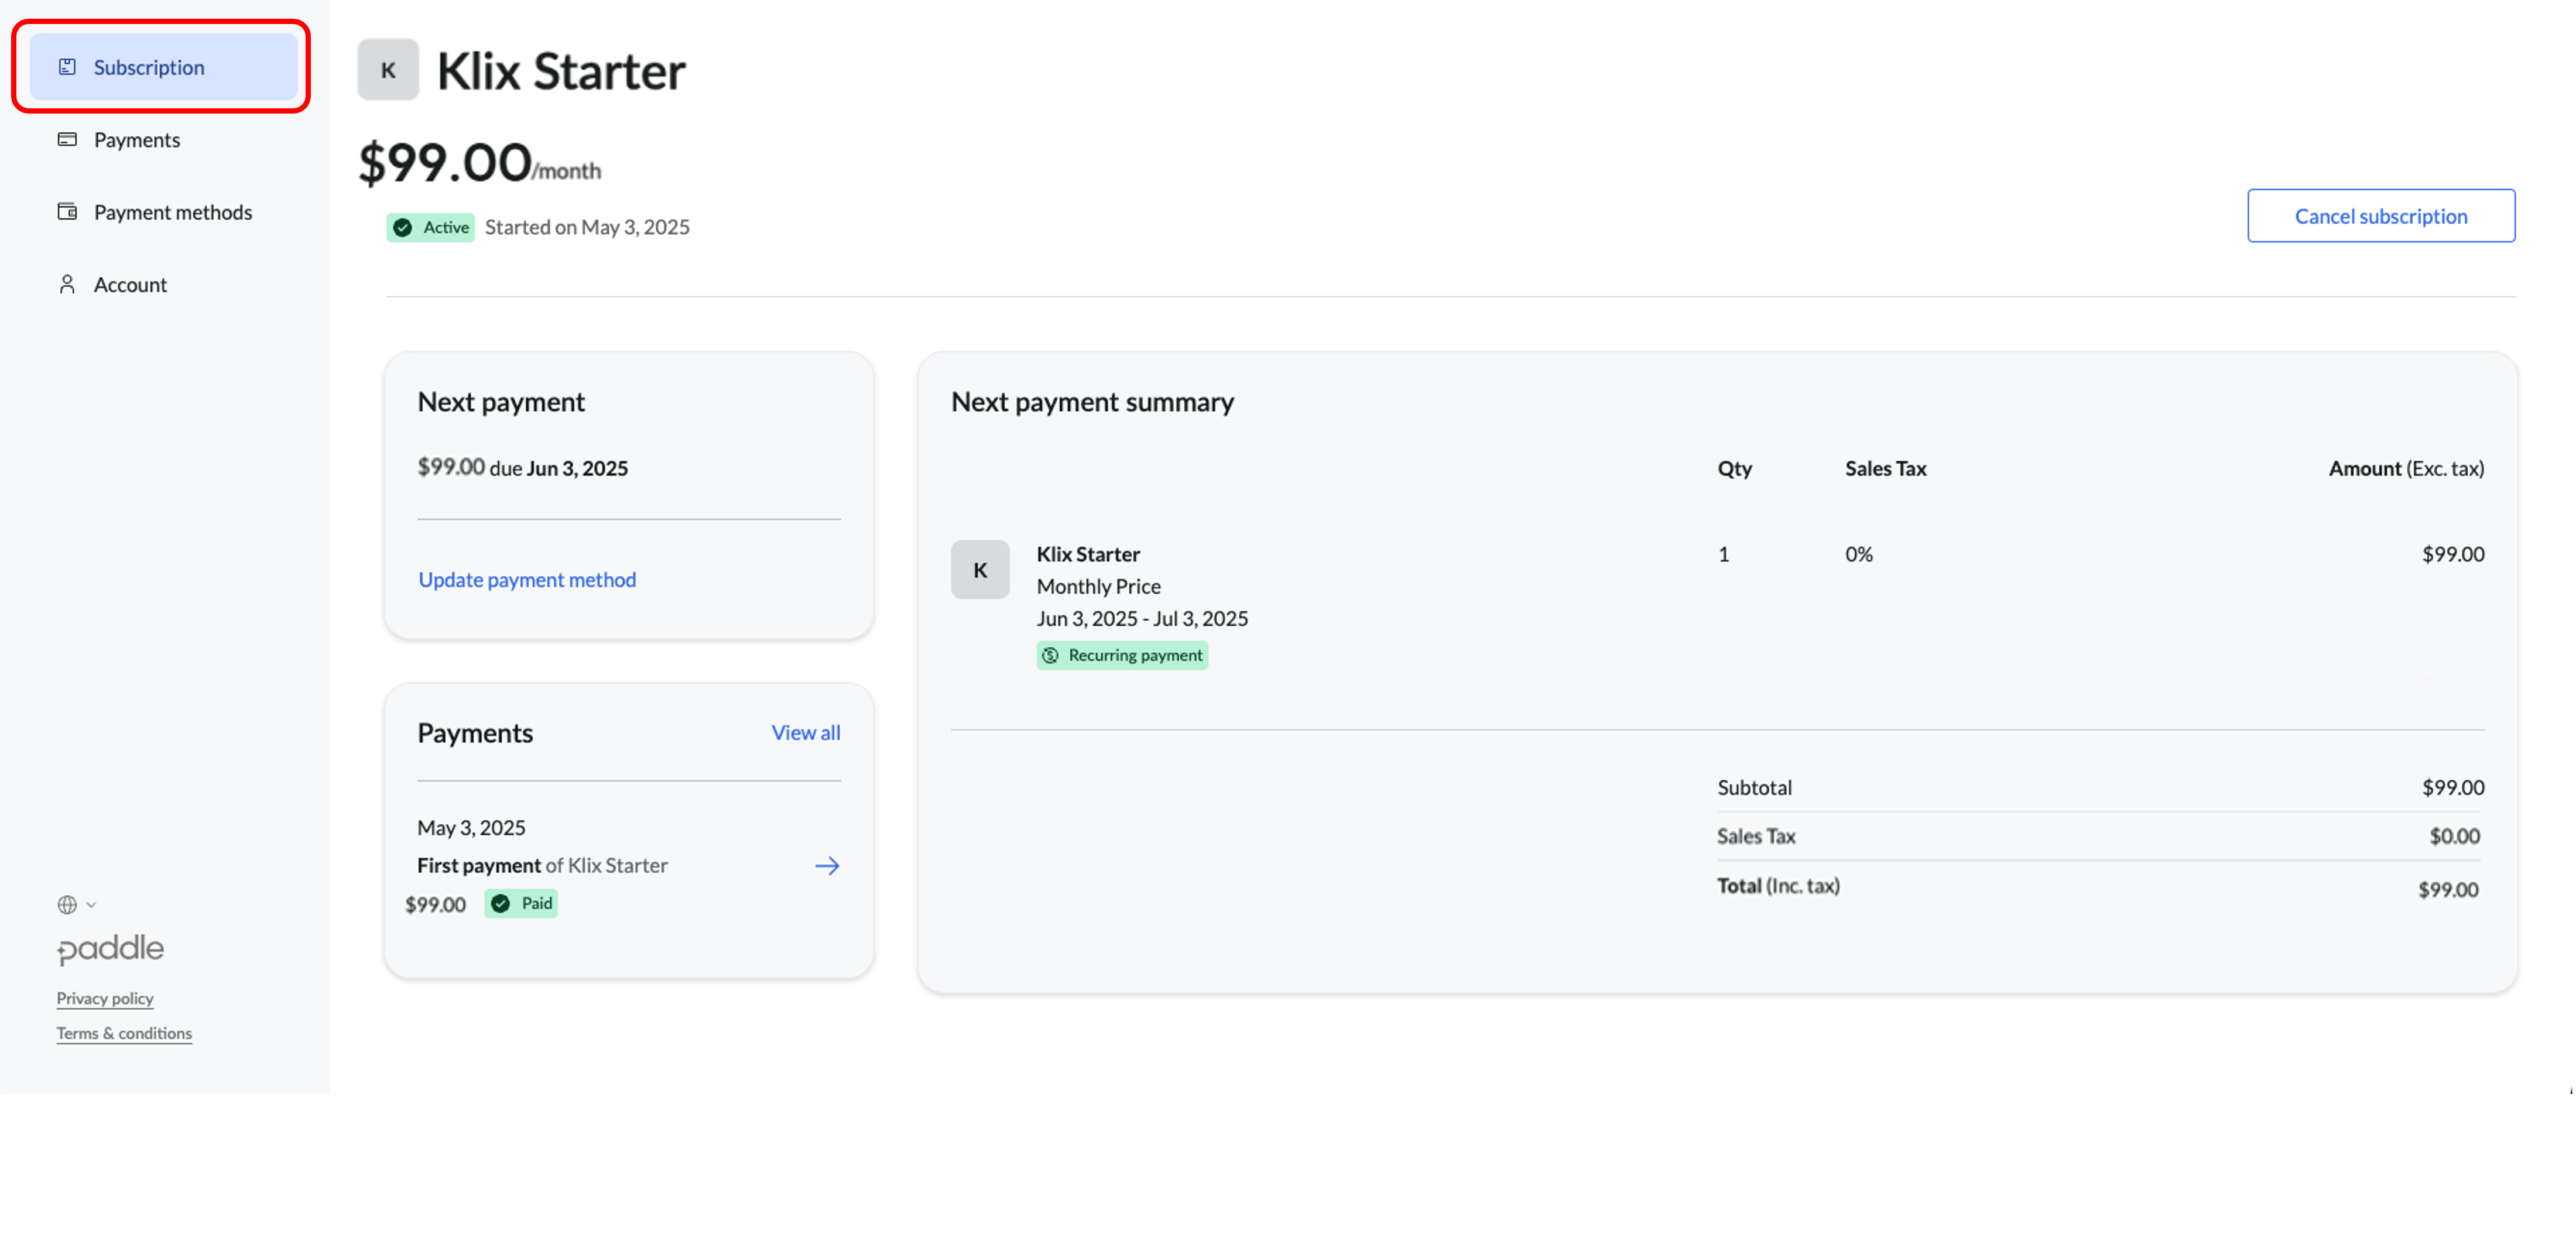The height and width of the screenshot is (1244, 2576).
Task: Click the 'Amount (Exc. tax)' column header
Action: (x=2406, y=469)
